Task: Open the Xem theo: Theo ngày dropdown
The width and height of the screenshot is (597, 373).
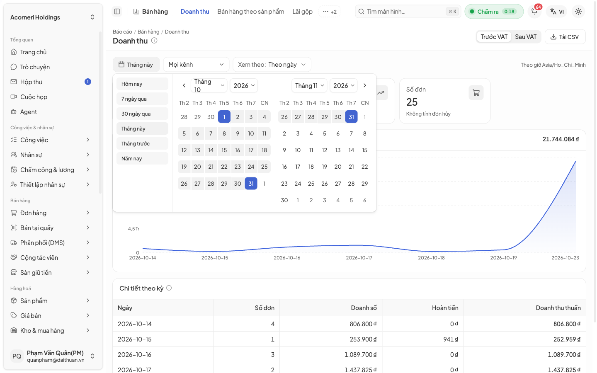Action: pos(272,65)
